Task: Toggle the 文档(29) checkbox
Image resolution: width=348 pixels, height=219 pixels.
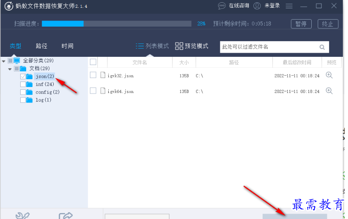Action: click(x=17, y=68)
